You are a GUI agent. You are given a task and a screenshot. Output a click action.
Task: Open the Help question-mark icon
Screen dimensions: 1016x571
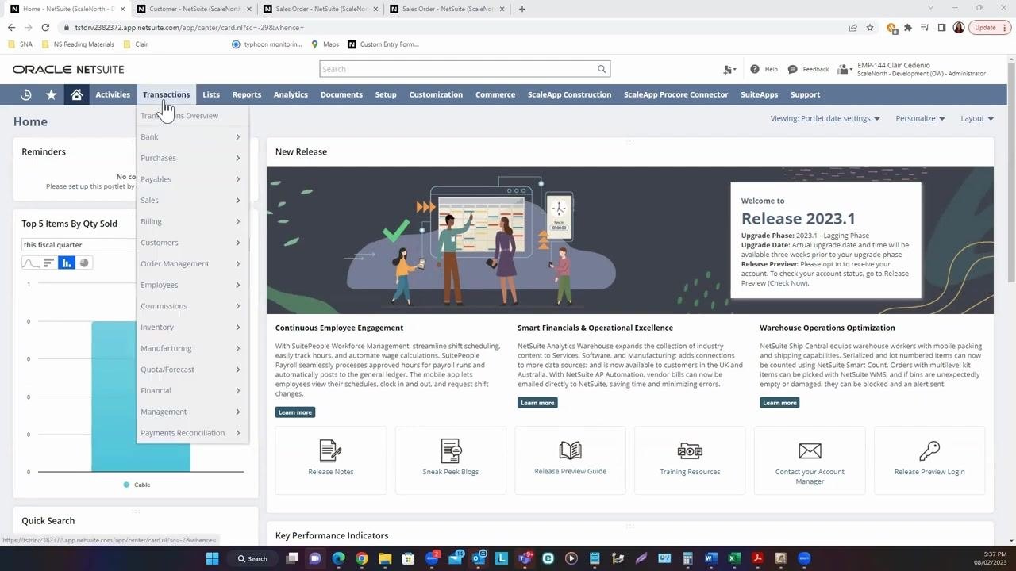point(754,69)
